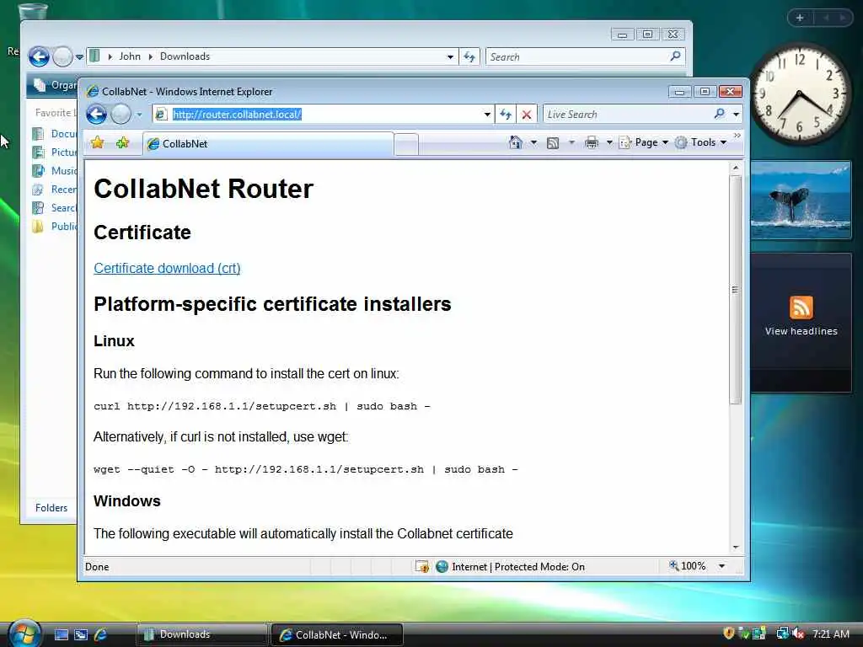Open the Organize menu in Explorer

[x=54, y=85]
